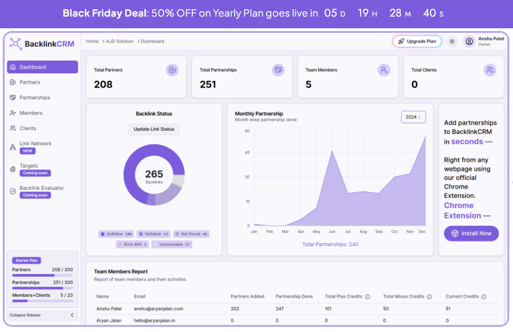Image resolution: width=513 pixels, height=332 pixels.
Task: Toggle the Not Found legend item
Action: pos(191,234)
